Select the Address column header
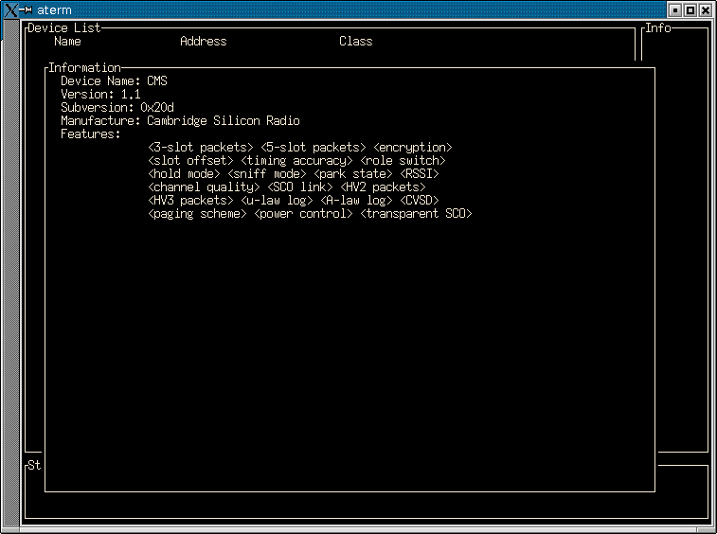This screenshot has height=534, width=717. pos(204,41)
